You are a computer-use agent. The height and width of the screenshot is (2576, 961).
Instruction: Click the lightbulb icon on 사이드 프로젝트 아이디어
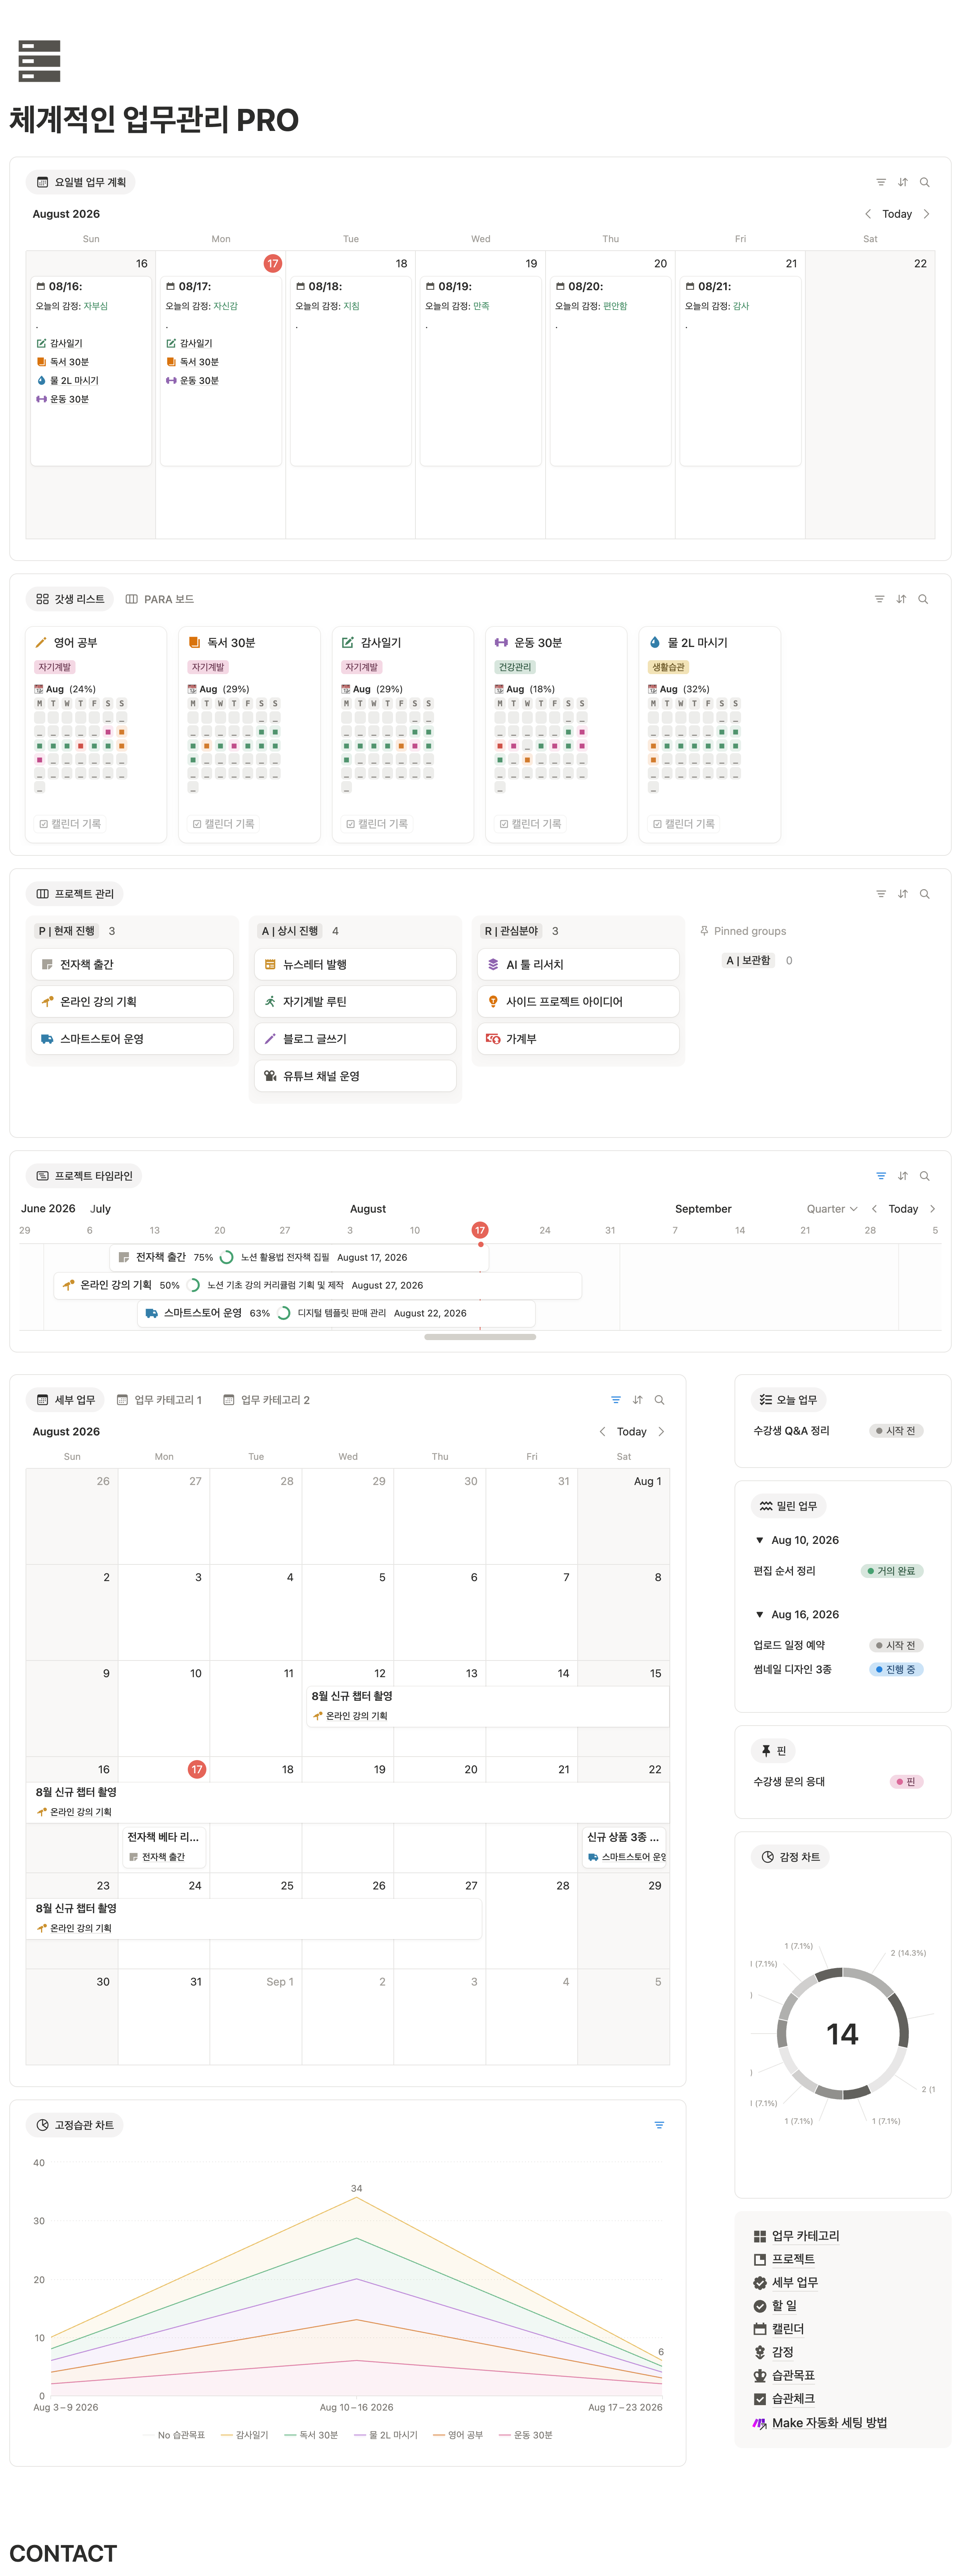click(494, 1002)
